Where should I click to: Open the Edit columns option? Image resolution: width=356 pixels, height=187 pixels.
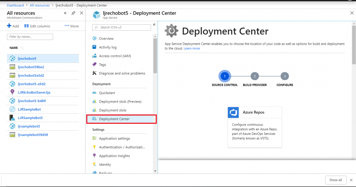pos(37,26)
